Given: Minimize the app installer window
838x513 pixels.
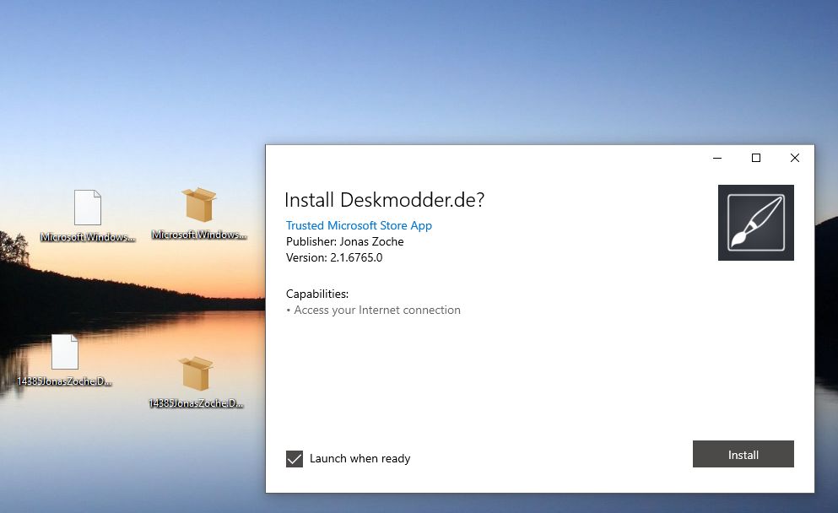Looking at the screenshot, I should coord(717,158).
